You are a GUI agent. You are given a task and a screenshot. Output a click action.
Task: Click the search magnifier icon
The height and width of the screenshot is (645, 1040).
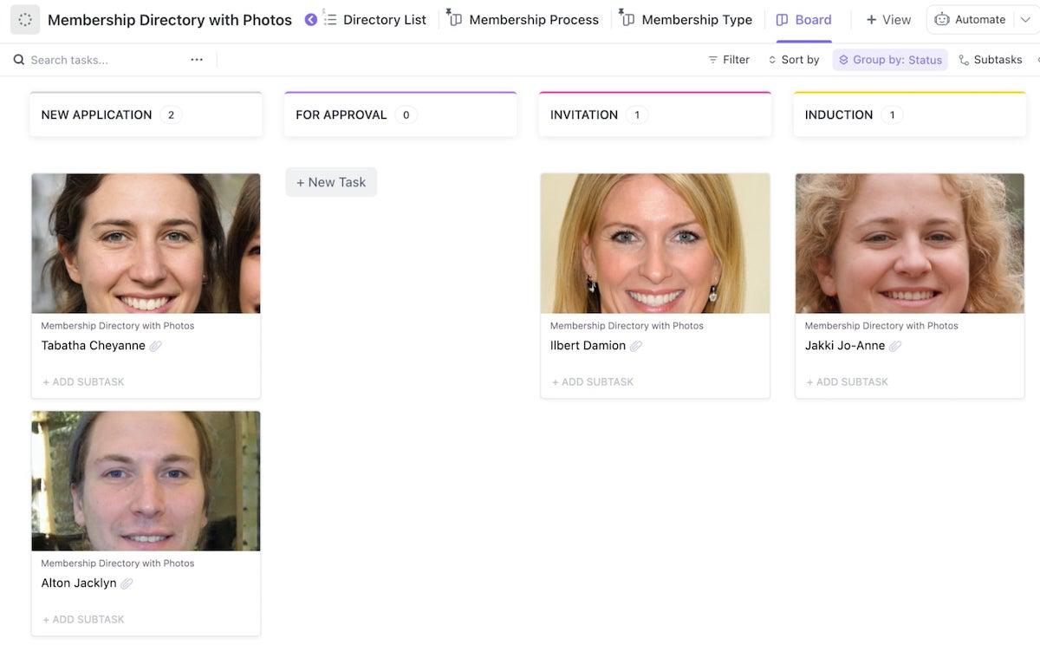click(19, 60)
